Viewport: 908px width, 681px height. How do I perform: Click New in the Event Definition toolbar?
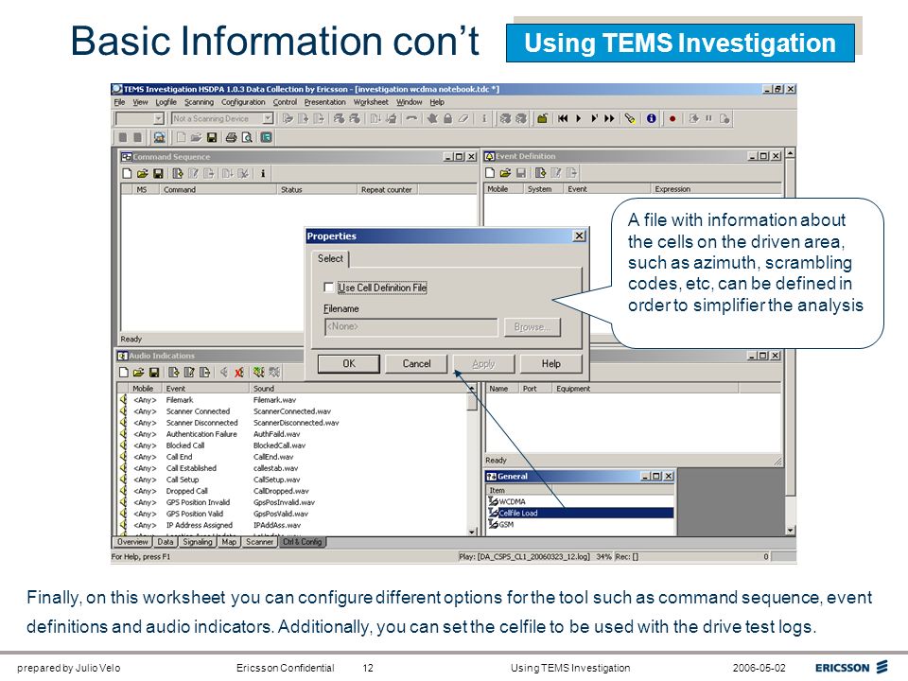490,172
